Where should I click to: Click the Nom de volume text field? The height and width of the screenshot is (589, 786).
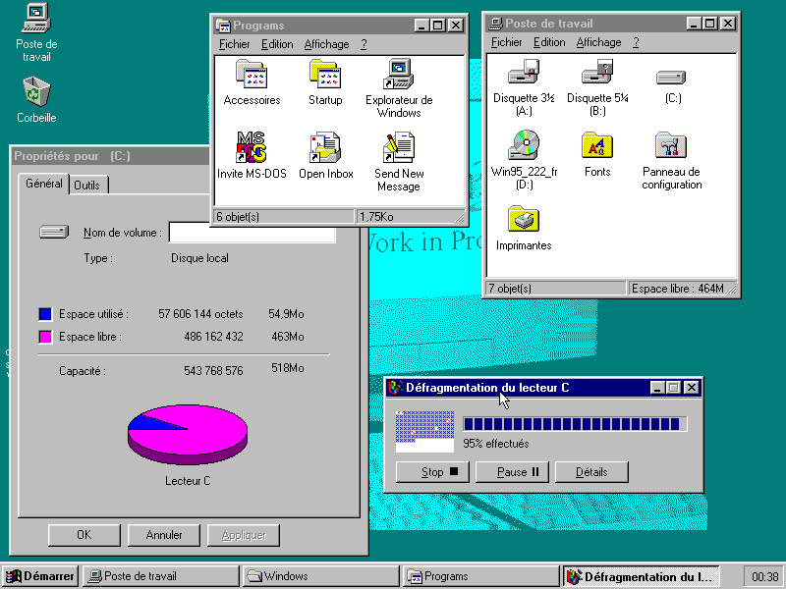point(252,233)
